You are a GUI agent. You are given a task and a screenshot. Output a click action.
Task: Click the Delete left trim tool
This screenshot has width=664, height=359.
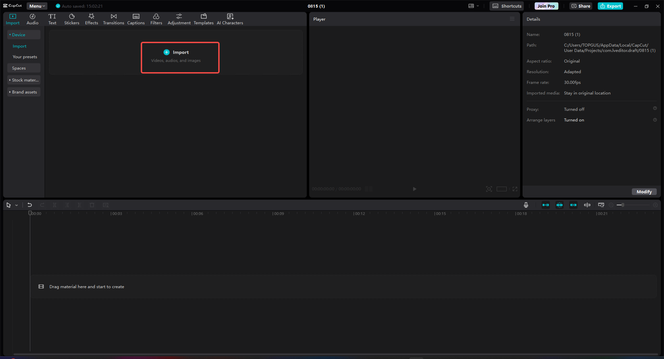coord(67,205)
